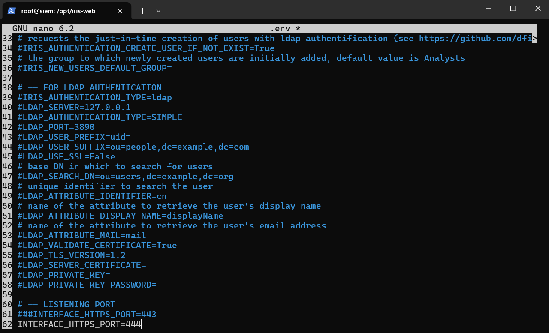549x333 pixels.
Task: Click the #LDAP_USE_SSL=False line
Action: tap(66, 157)
